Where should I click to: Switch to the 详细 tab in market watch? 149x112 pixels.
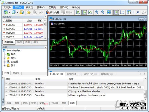coord(20,42)
